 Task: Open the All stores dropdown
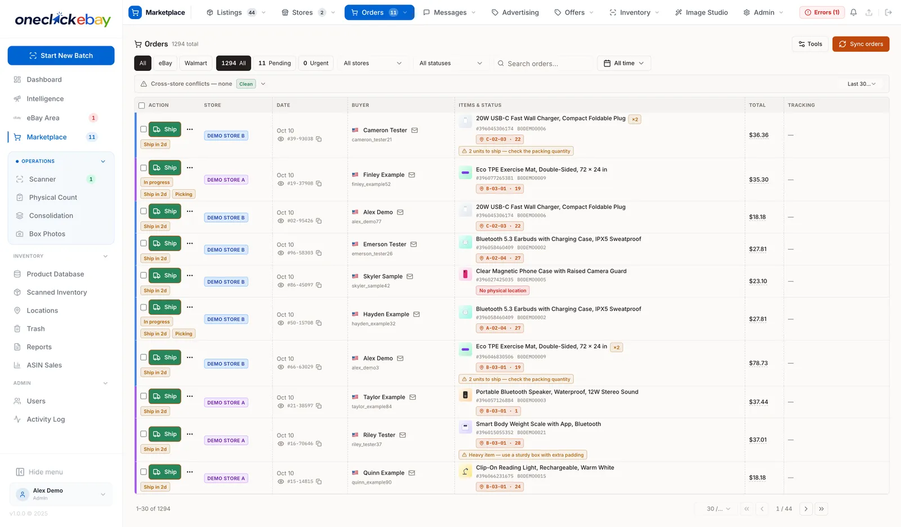[x=372, y=63]
